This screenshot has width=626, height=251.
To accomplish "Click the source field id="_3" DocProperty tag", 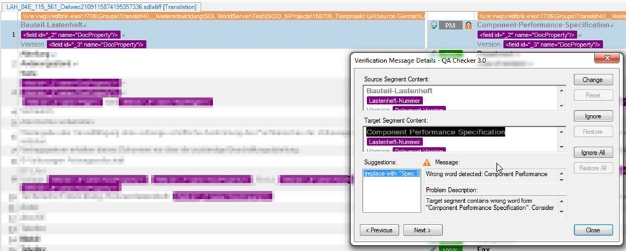I will [97, 44].
